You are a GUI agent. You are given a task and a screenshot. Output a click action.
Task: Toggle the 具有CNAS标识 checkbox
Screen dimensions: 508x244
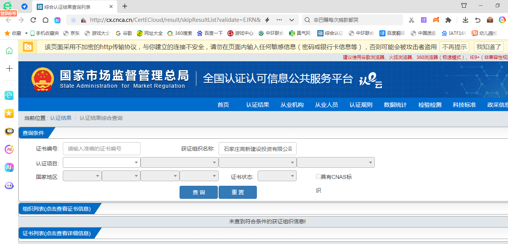318,177
